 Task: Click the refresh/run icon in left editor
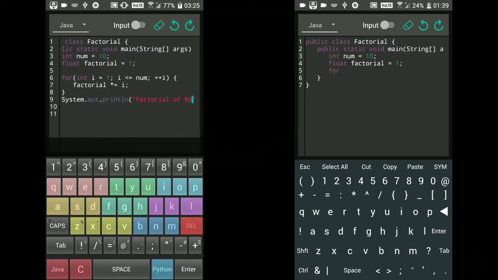(190, 25)
